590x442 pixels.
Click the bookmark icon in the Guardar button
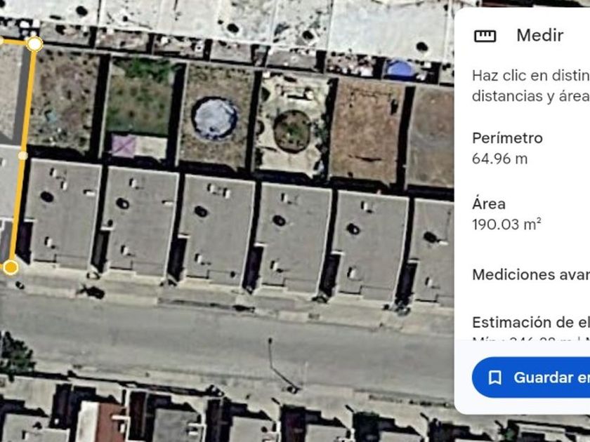pyautogui.click(x=494, y=377)
